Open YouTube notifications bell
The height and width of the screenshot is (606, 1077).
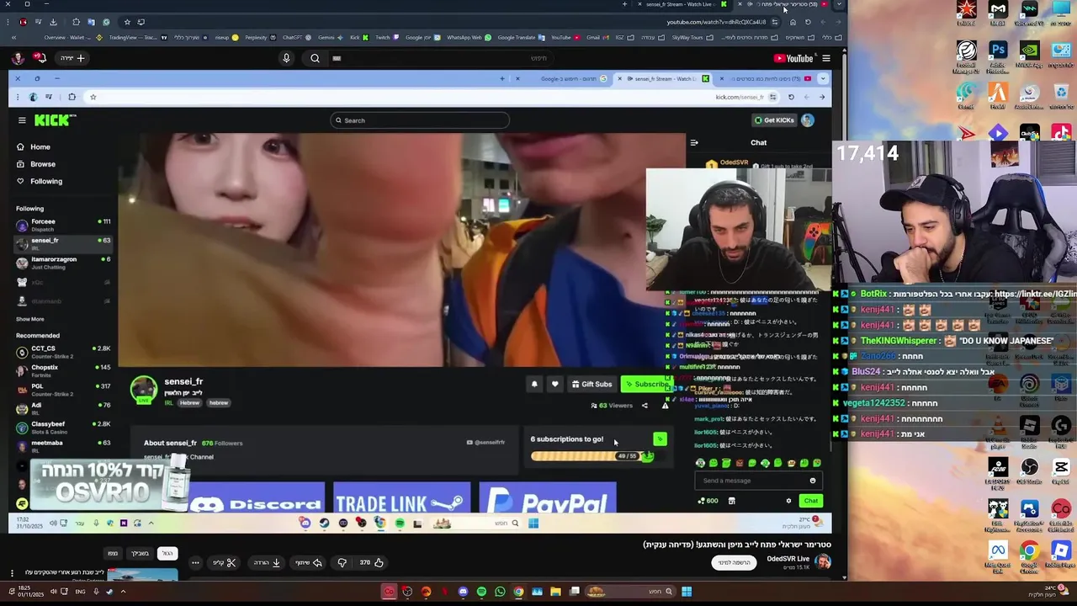coord(40,58)
